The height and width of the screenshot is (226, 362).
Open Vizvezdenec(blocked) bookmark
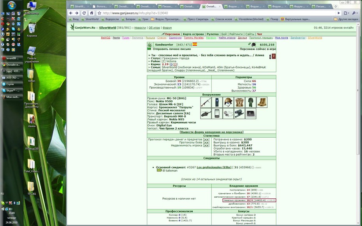click(249, 19)
